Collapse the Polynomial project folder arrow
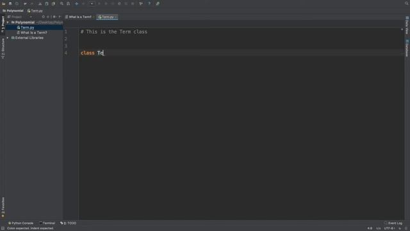The width and height of the screenshot is (410, 231). click(x=8, y=22)
